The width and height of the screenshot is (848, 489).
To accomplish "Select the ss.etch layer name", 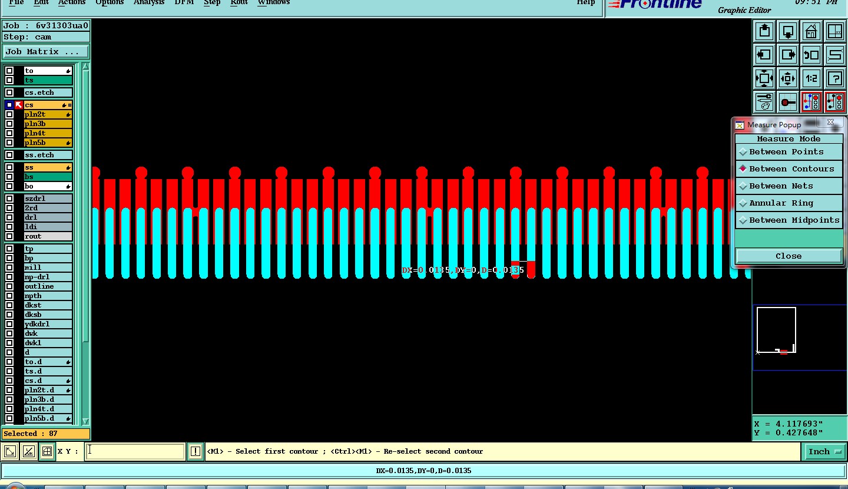I will click(x=48, y=155).
